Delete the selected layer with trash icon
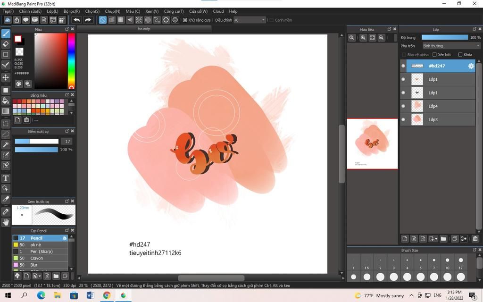This screenshot has height=302, width=483. click(x=475, y=238)
